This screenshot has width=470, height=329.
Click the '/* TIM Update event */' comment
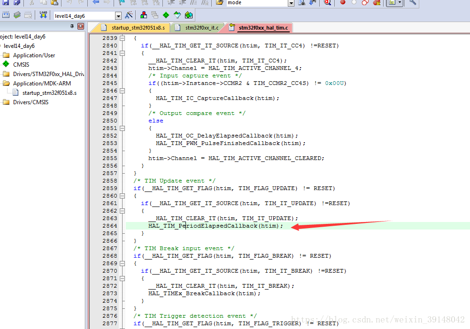click(175, 181)
